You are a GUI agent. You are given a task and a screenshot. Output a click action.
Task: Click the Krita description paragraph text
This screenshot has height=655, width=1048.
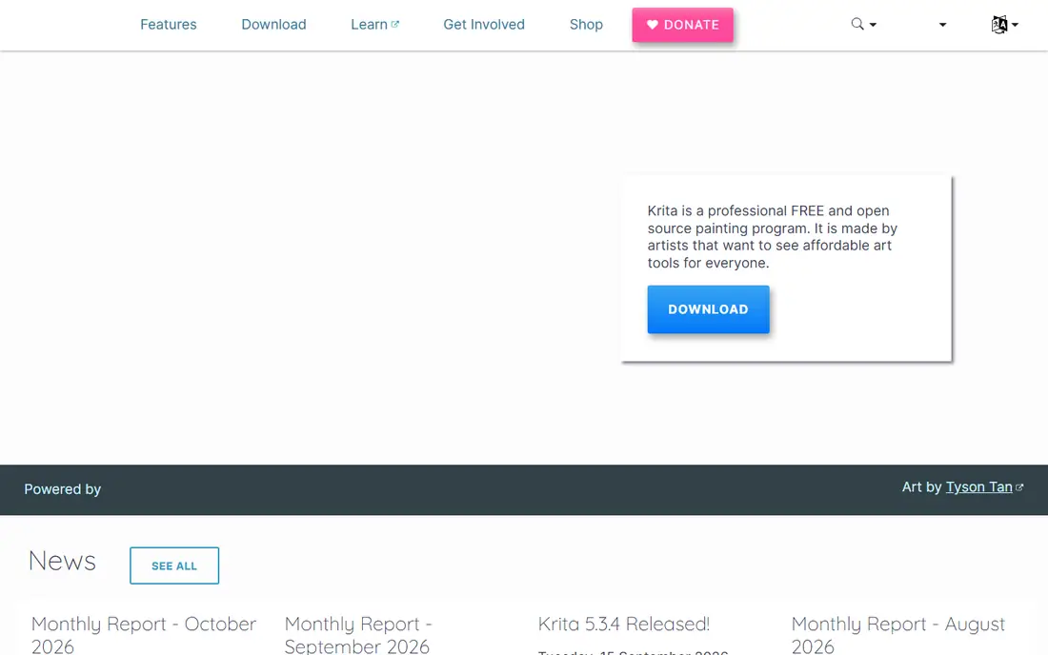772,237
